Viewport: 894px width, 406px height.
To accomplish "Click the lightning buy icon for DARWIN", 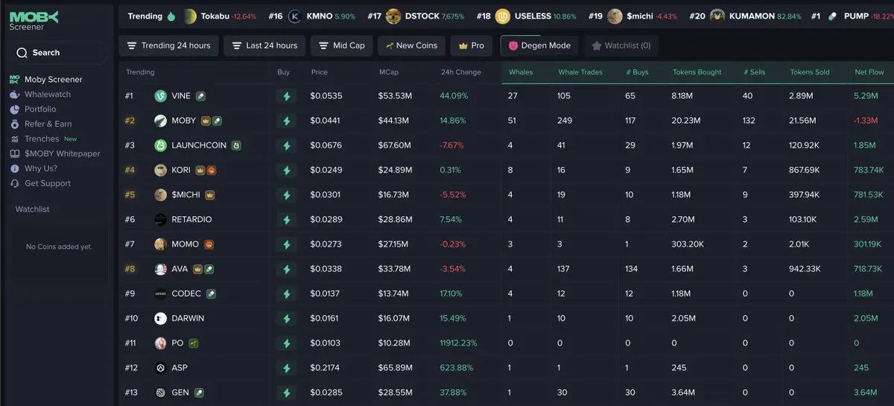I will (x=286, y=319).
